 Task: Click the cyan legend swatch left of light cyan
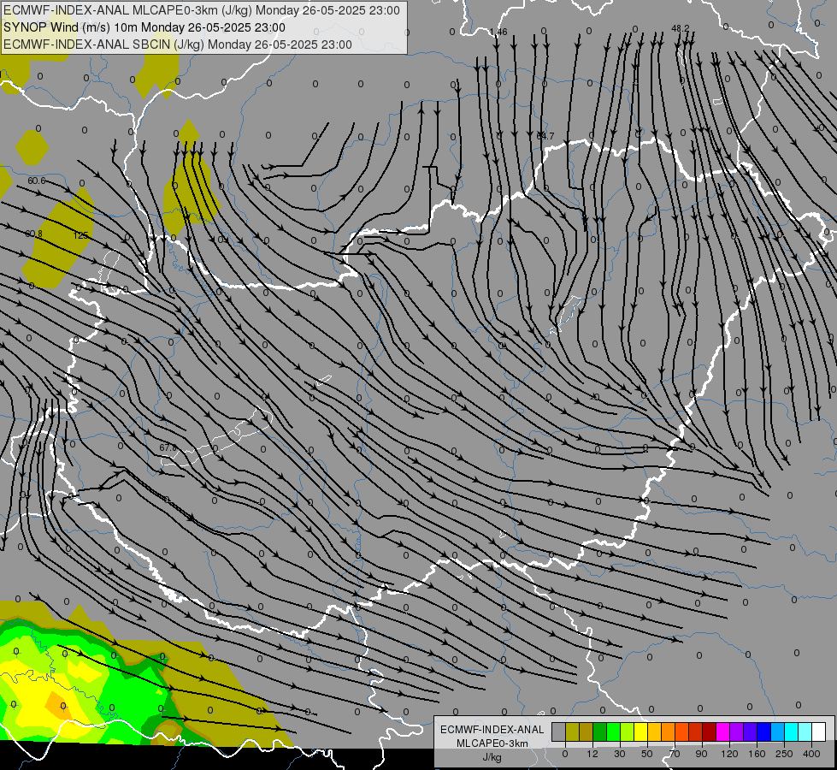[x=792, y=731]
